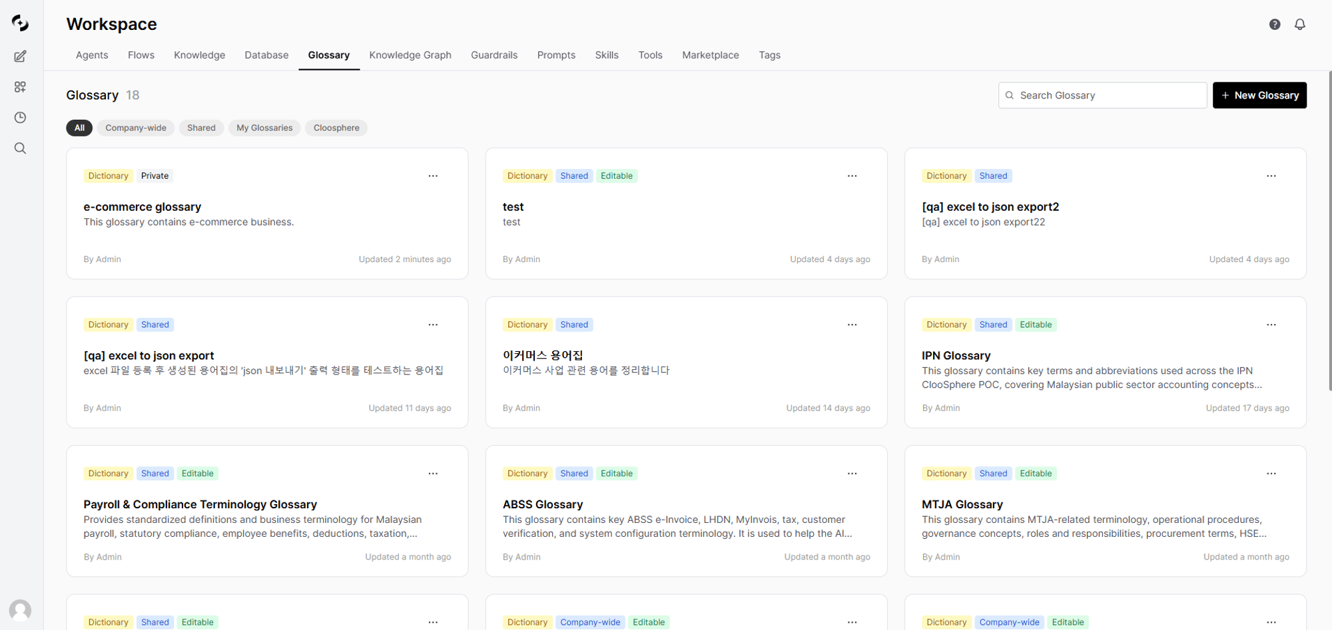Filter by Company-wide glossaries
Viewport: 1332px width, 630px height.
pyautogui.click(x=136, y=128)
